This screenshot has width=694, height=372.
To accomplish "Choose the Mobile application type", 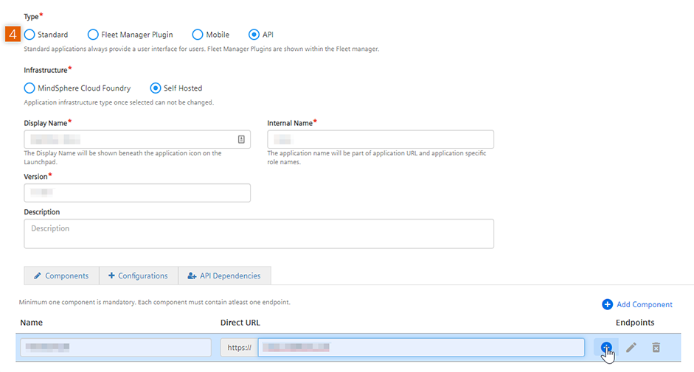I will (198, 35).
